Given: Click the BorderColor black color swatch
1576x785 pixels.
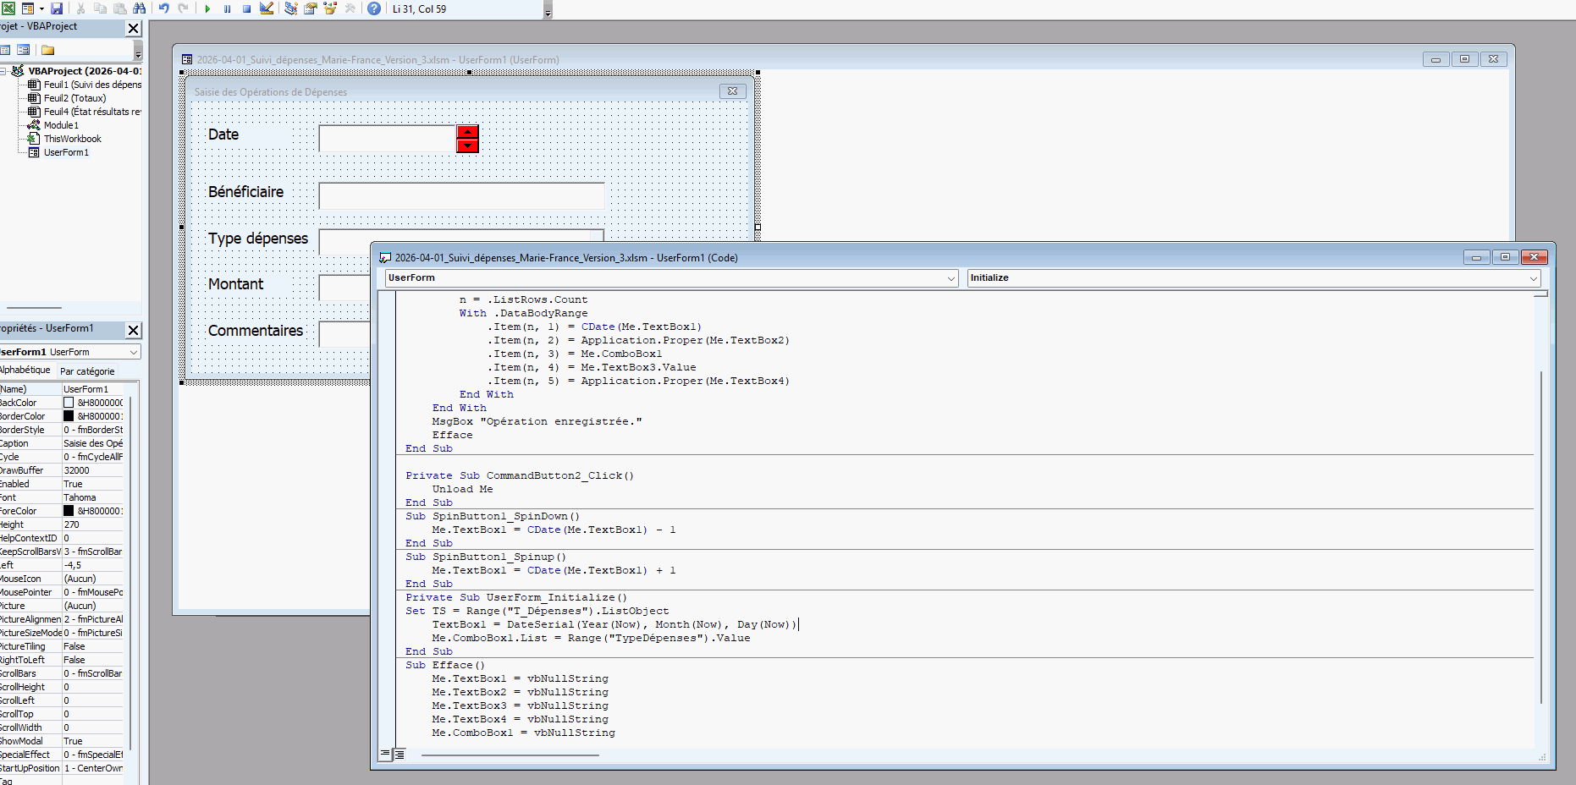Looking at the screenshot, I should (69, 416).
